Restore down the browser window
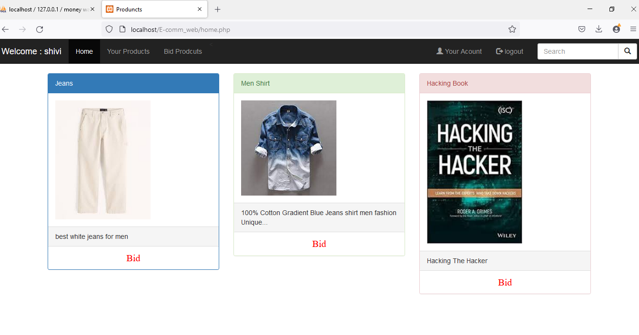The image size is (639, 335). click(612, 9)
